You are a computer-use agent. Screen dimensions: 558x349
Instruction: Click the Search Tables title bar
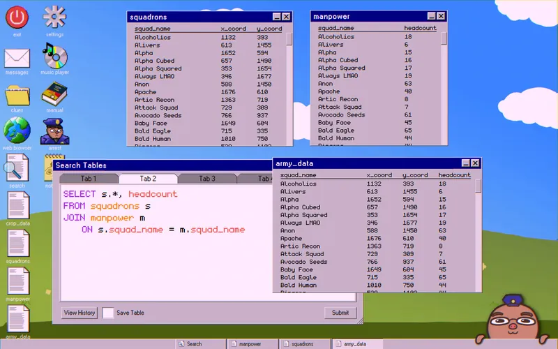click(162, 165)
